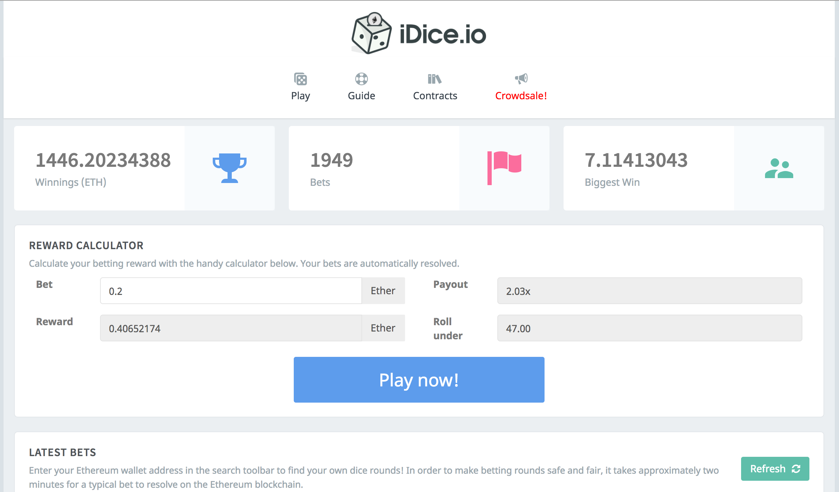Select Contracts from the top navigation
This screenshot has height=492, width=839.
coord(435,95)
